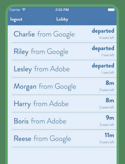
Task: Open Riley from Google's ride
Action: 62,51
